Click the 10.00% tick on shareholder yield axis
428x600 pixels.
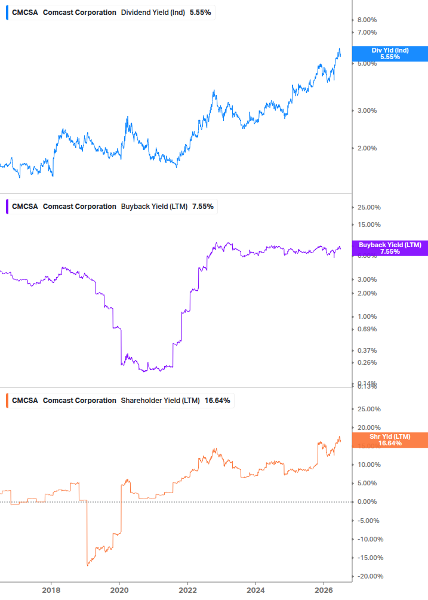click(369, 464)
